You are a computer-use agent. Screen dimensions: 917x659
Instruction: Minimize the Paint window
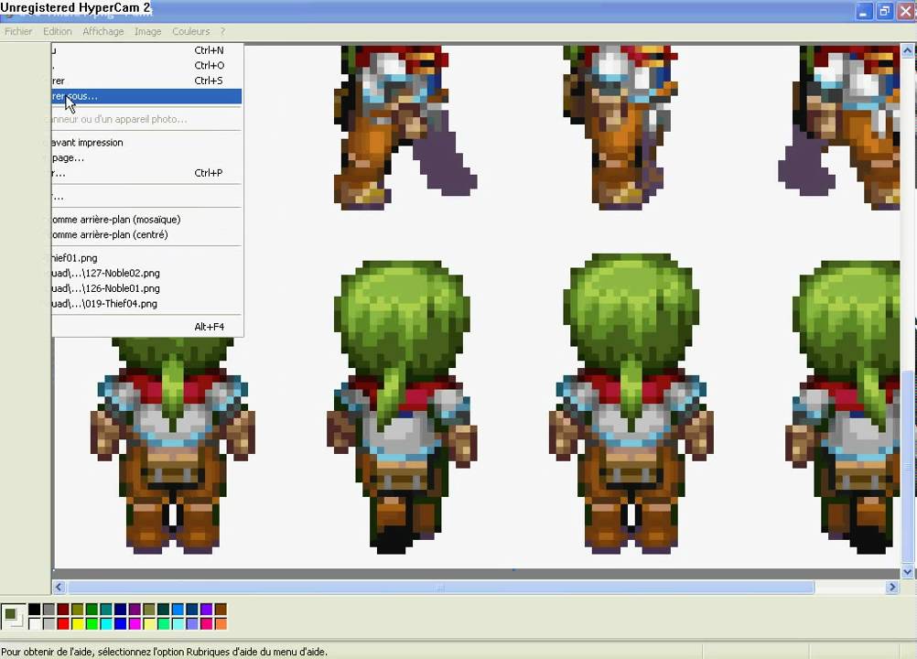[863, 11]
